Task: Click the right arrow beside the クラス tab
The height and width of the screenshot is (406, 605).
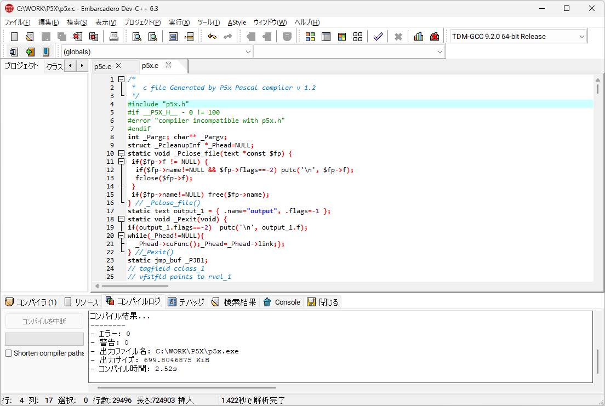Action: click(x=82, y=66)
